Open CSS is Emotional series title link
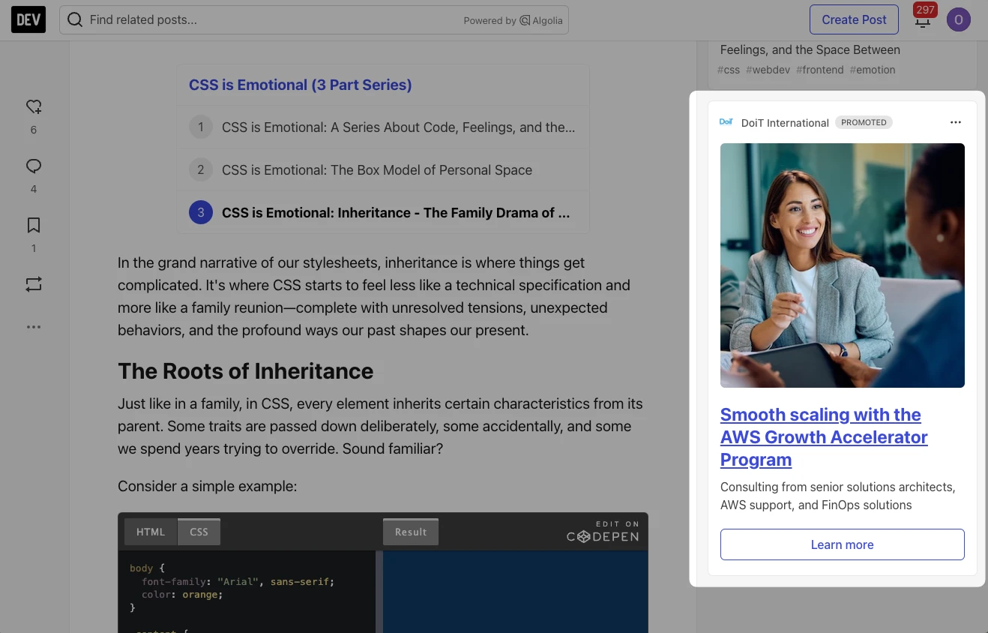The width and height of the screenshot is (988, 633). point(301,85)
